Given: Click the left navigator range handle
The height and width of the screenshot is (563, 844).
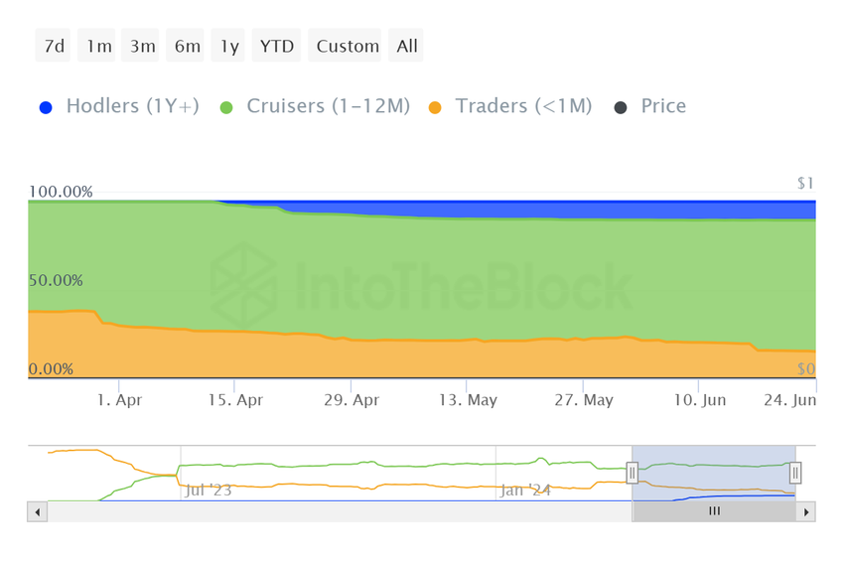Looking at the screenshot, I should [632, 474].
